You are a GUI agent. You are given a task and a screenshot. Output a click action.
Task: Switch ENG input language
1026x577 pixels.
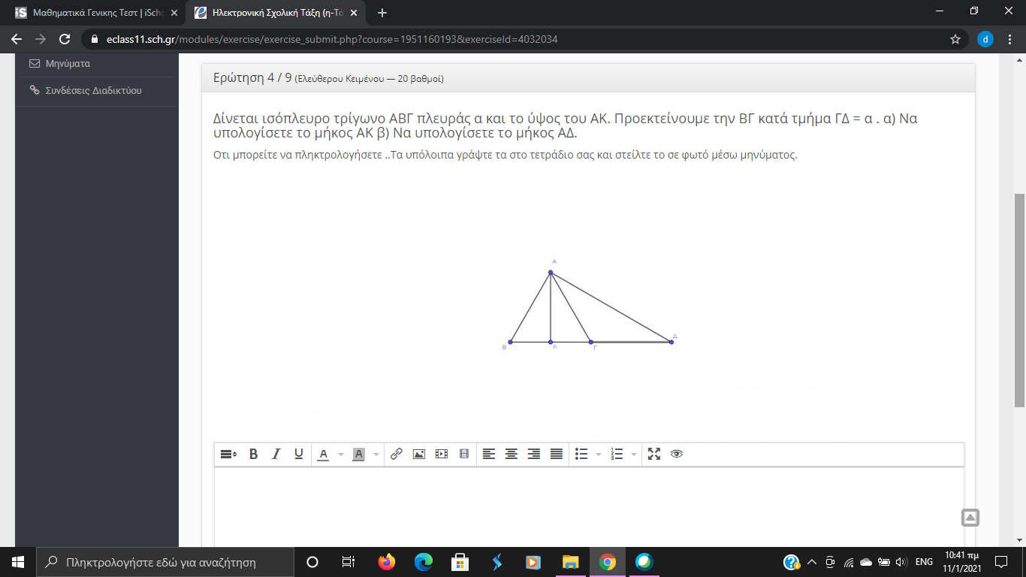pyautogui.click(x=924, y=562)
